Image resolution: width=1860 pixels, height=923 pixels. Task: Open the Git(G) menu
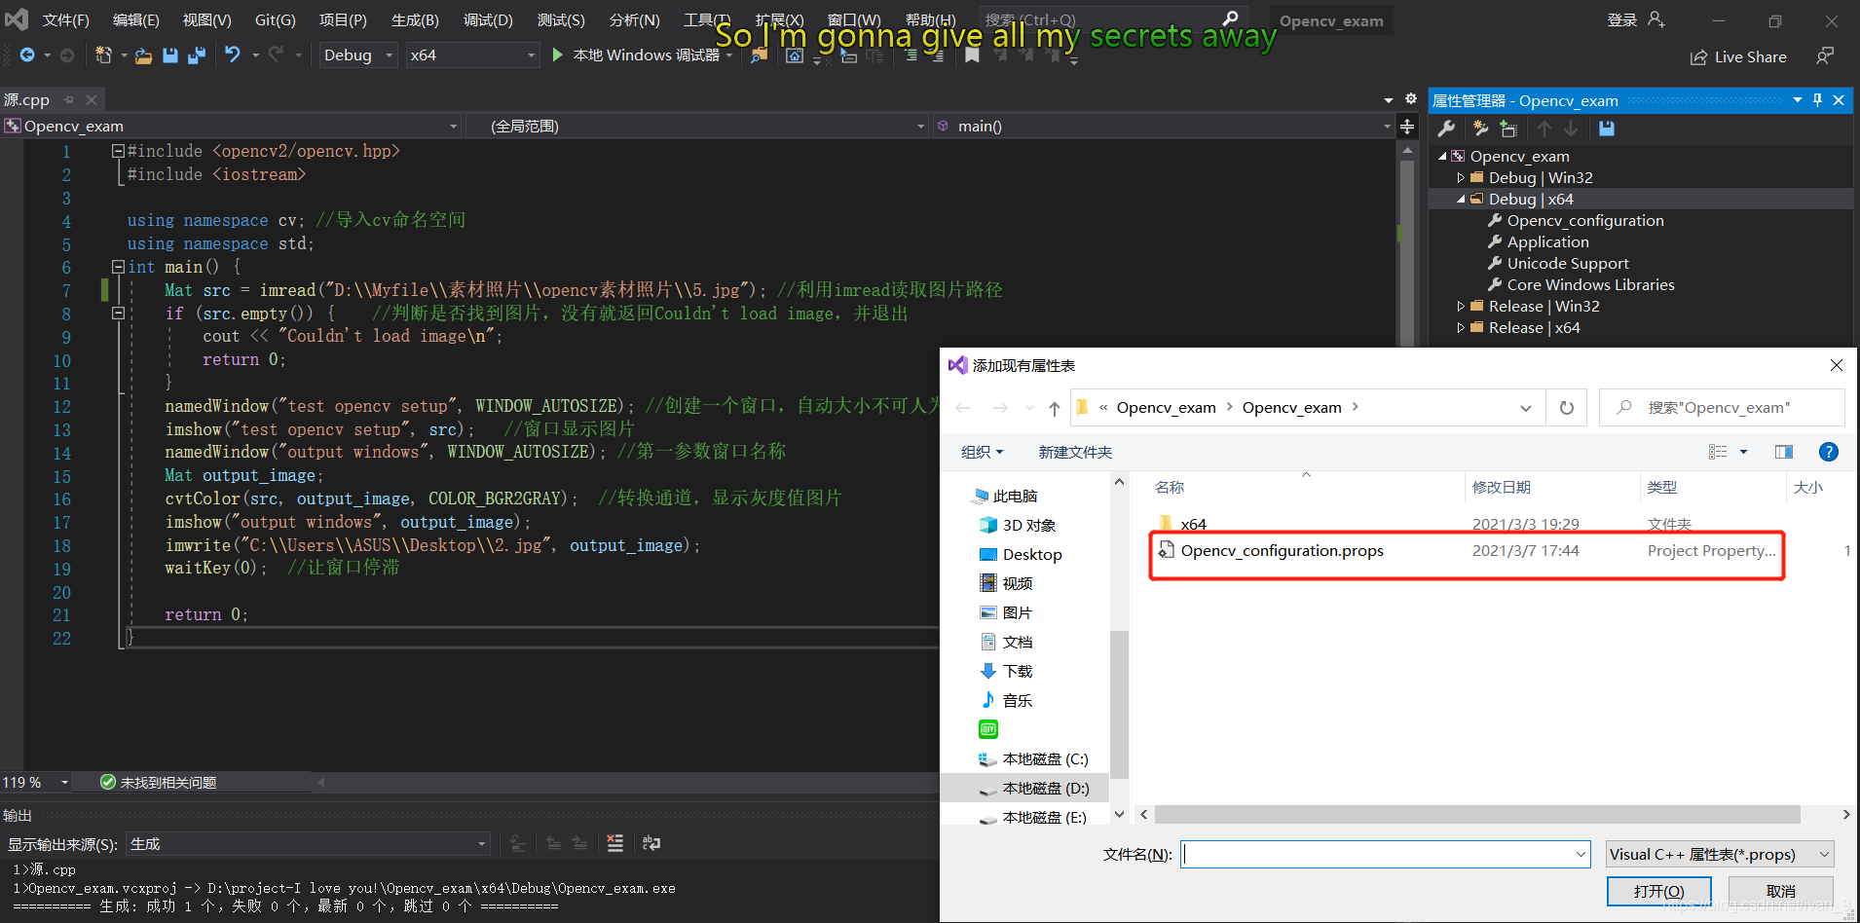click(276, 20)
